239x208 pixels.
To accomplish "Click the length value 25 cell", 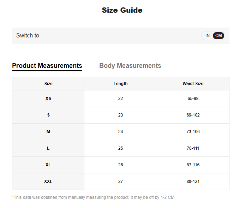I will click(120, 148).
